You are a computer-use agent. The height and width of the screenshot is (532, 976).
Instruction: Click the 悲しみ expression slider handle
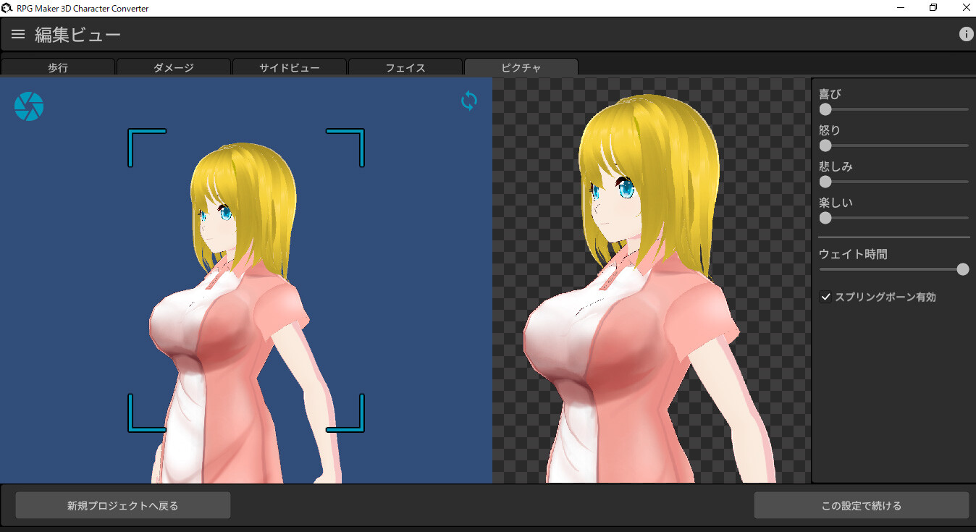825,182
